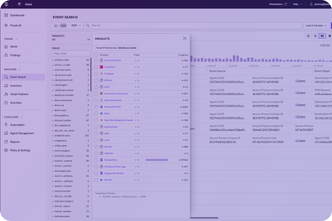Open the Last 6 minutes time dropdown

[316, 25]
